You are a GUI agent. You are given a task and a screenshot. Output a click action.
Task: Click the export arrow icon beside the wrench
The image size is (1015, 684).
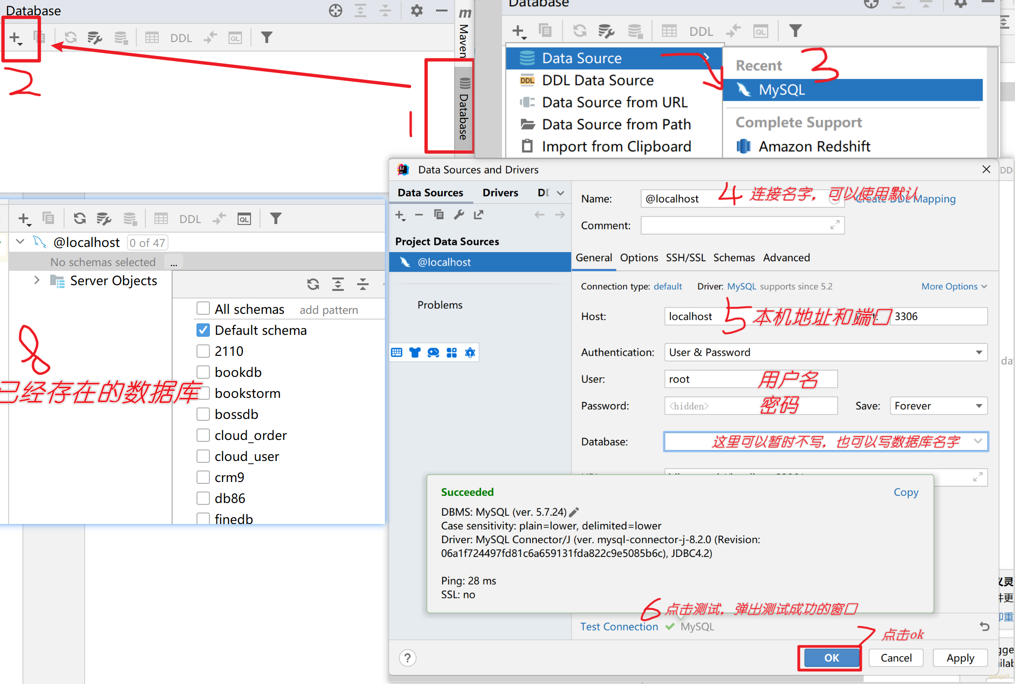click(479, 215)
